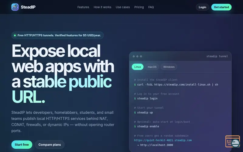Go to How it works section
Image resolution: width=243 pixels, height=152 pixels.
coord(102,7)
